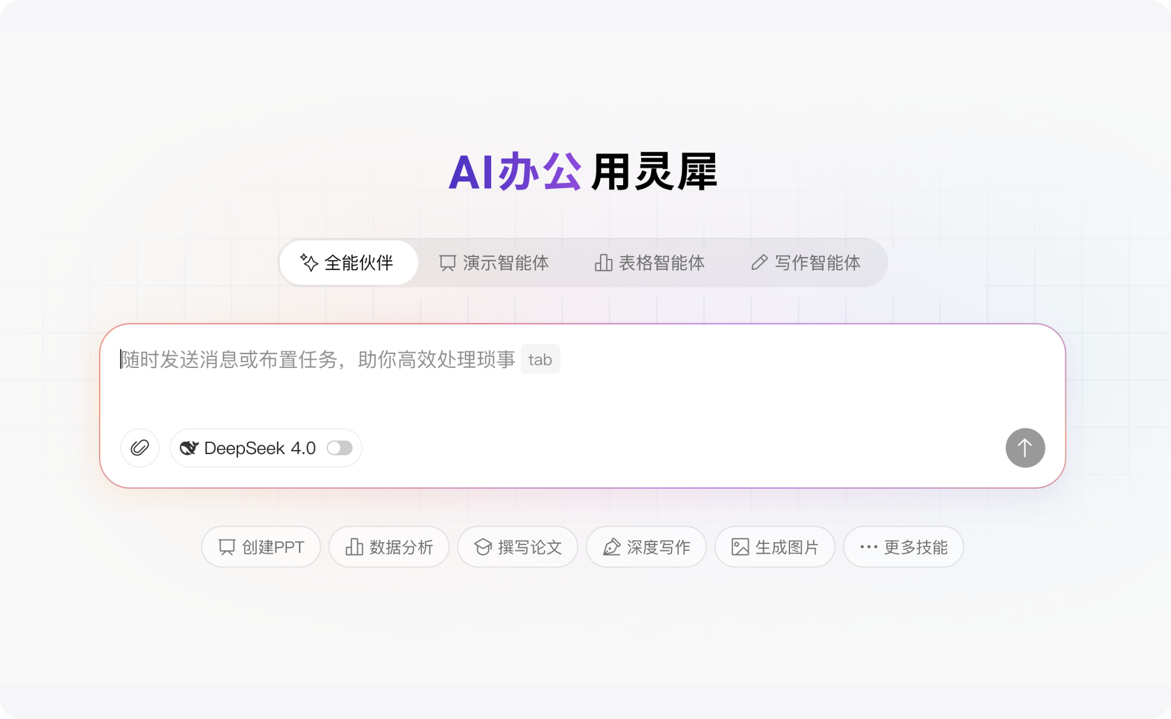Click the upward send arrow button
This screenshot has width=1171, height=719.
(1025, 448)
